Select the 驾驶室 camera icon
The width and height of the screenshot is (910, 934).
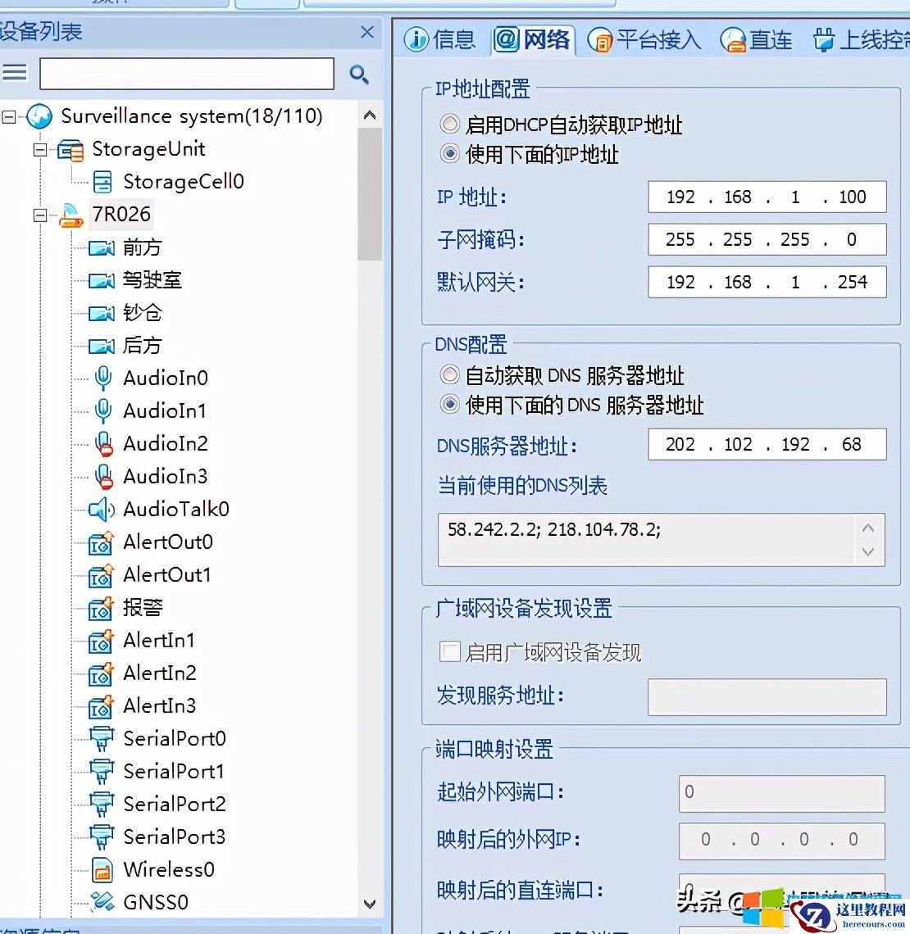pos(102,280)
